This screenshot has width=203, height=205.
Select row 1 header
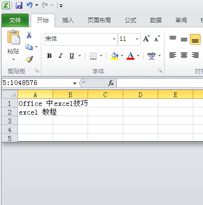pos(10,103)
